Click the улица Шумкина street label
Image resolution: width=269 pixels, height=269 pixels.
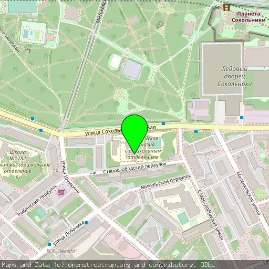point(70,177)
